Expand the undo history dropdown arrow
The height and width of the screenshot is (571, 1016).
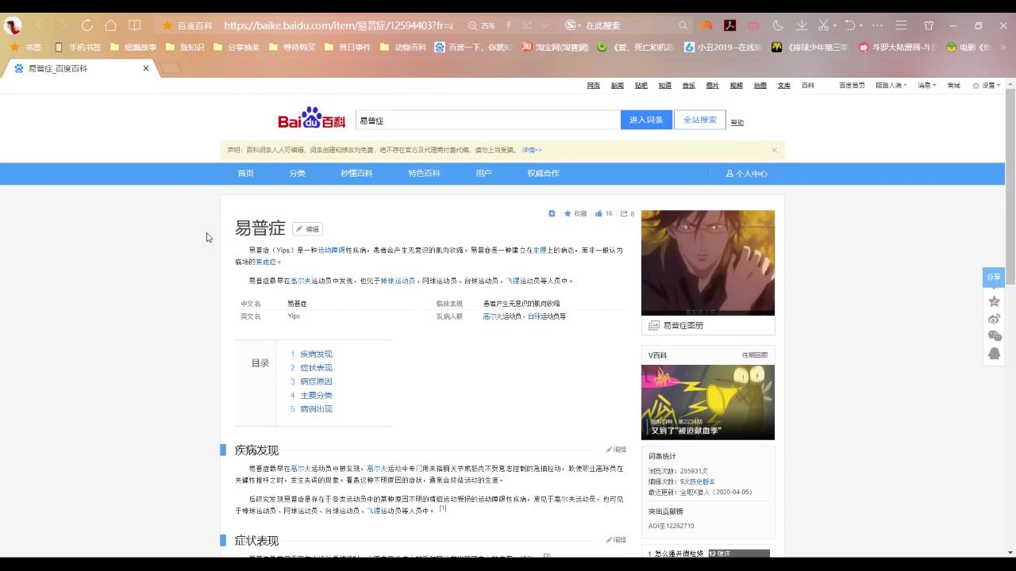point(861,25)
